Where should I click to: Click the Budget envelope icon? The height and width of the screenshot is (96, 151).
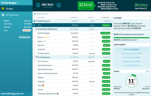click(x=3, y=9)
